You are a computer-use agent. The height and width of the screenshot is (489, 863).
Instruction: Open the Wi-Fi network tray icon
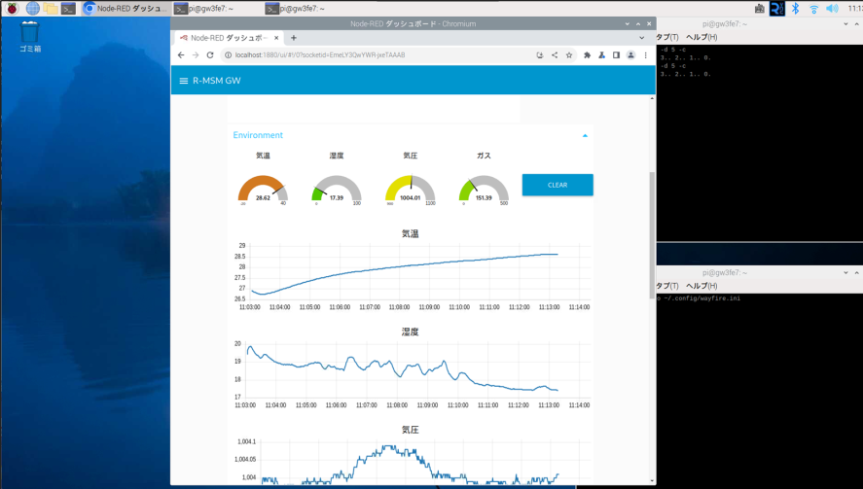(813, 9)
